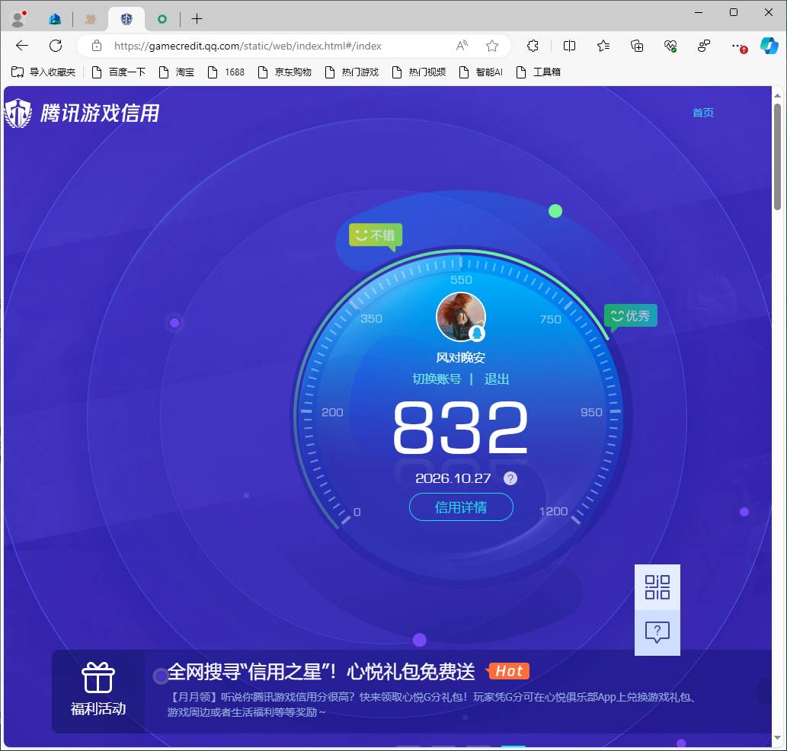Open the 热门视频 bookmark
This screenshot has width=787, height=751.
point(418,72)
